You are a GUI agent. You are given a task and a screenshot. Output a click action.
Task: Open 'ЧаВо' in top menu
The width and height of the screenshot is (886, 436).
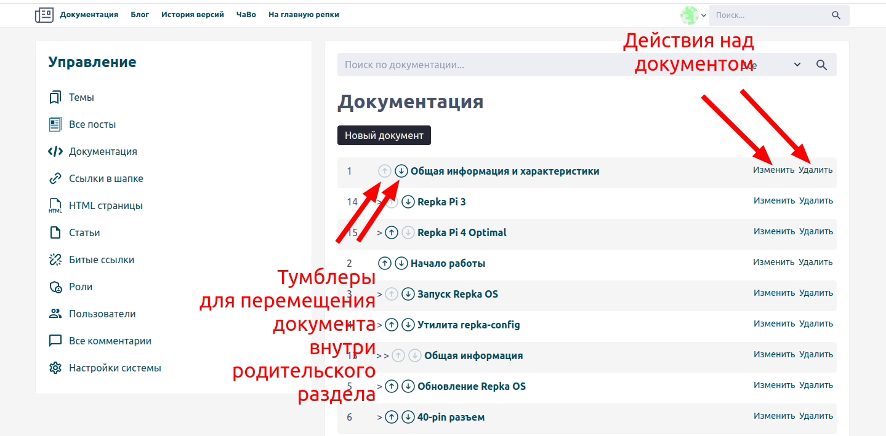click(x=246, y=15)
